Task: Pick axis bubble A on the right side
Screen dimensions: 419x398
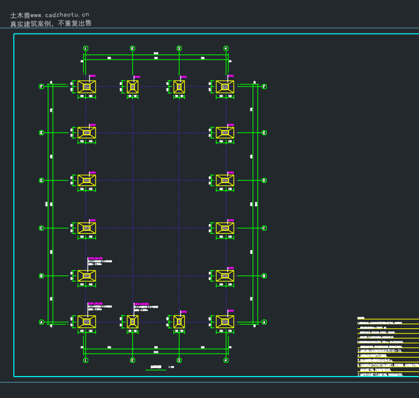Action: click(264, 322)
